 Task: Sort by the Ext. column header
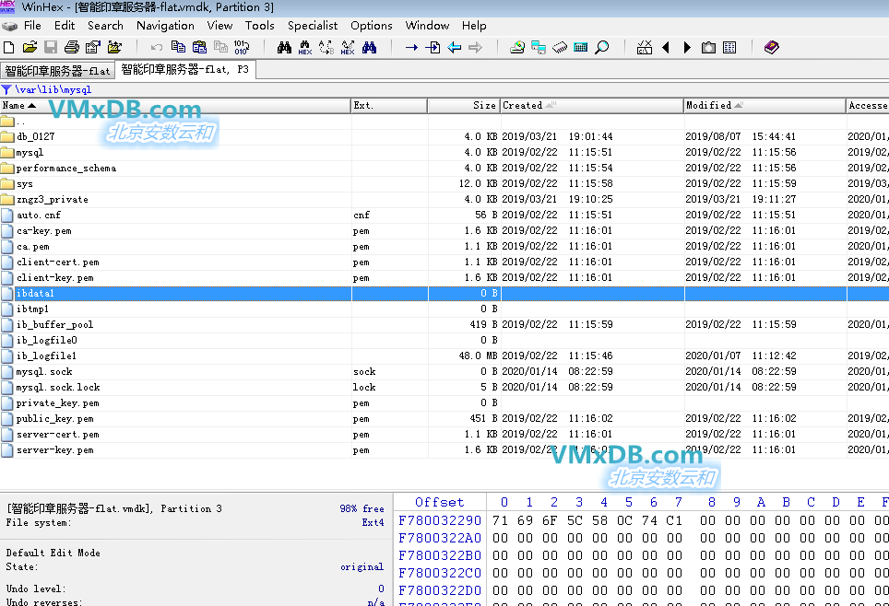point(389,105)
